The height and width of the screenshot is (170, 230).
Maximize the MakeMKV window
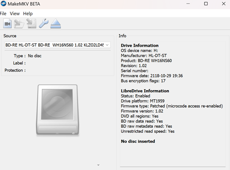tap(206, 4)
